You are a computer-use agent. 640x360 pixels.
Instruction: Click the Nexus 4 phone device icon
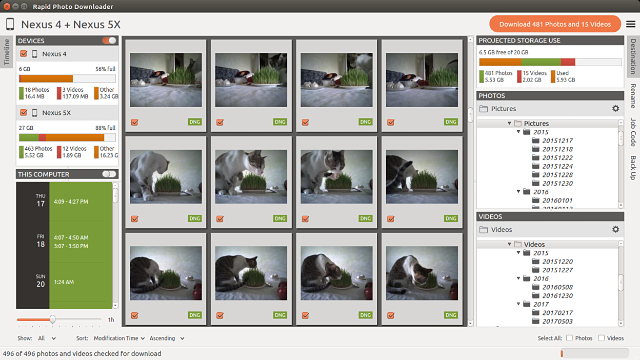pos(35,54)
